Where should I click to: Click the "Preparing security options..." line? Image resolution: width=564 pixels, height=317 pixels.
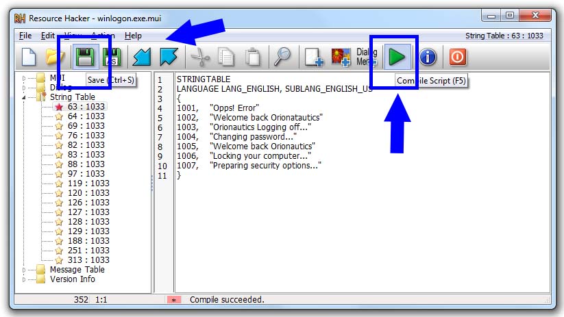(265, 166)
